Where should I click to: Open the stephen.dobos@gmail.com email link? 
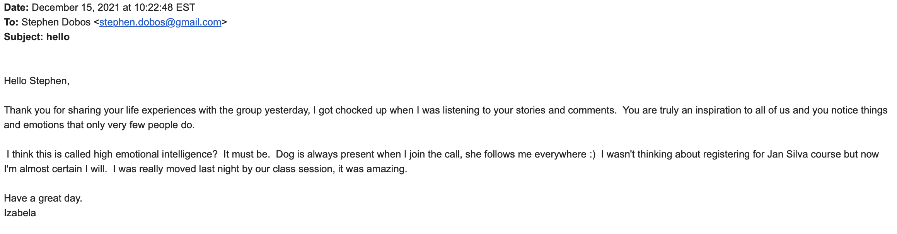point(160,22)
